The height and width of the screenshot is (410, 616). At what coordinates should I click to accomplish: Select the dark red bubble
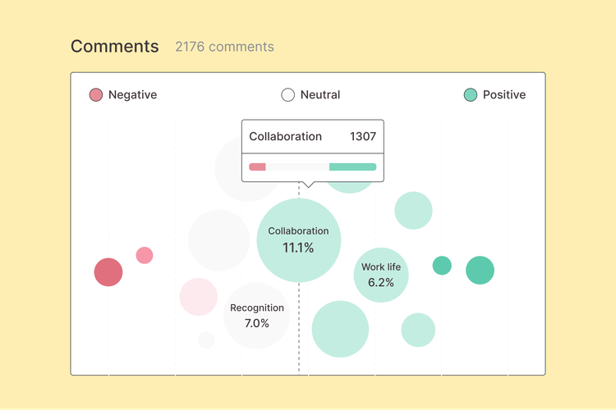[108, 272]
